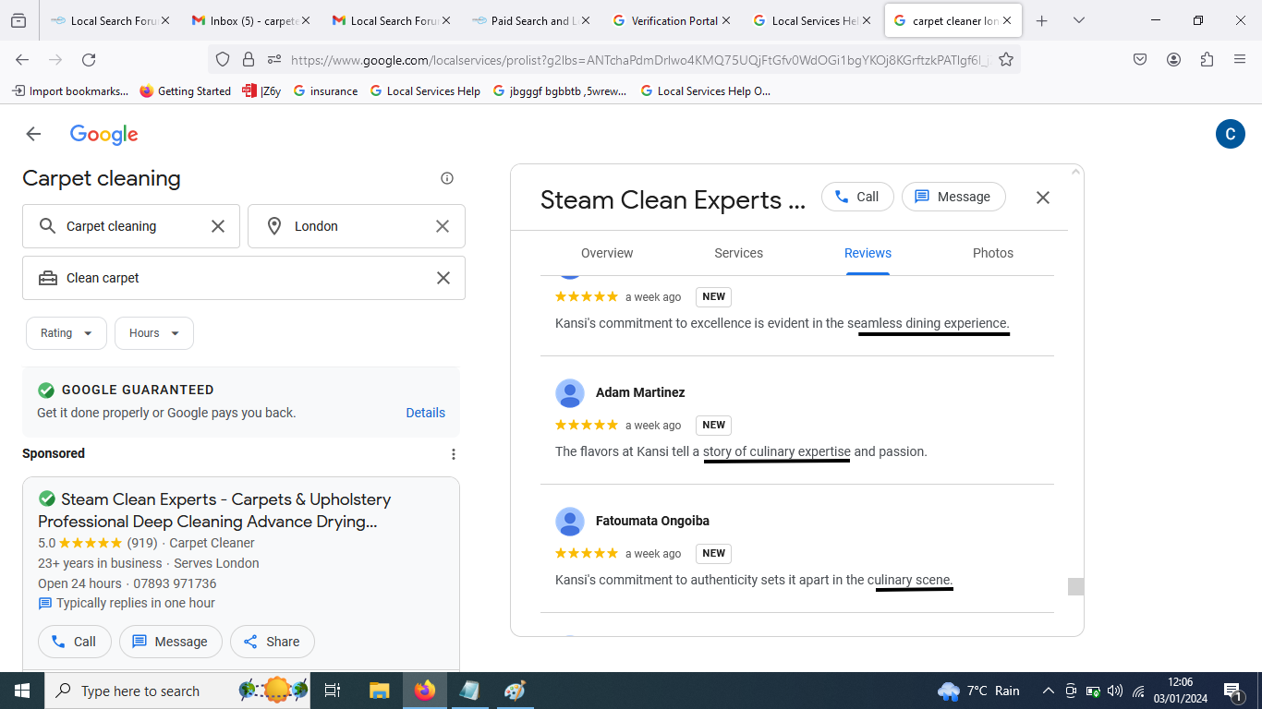Click the back arrow beside the Google logo

33,134
